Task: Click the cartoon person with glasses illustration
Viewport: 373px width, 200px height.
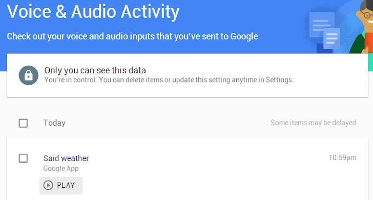Action: click(362, 27)
